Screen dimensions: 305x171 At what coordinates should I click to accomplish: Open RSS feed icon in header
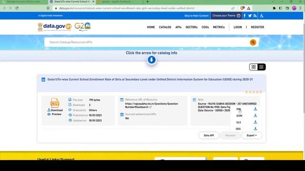coord(255,16)
